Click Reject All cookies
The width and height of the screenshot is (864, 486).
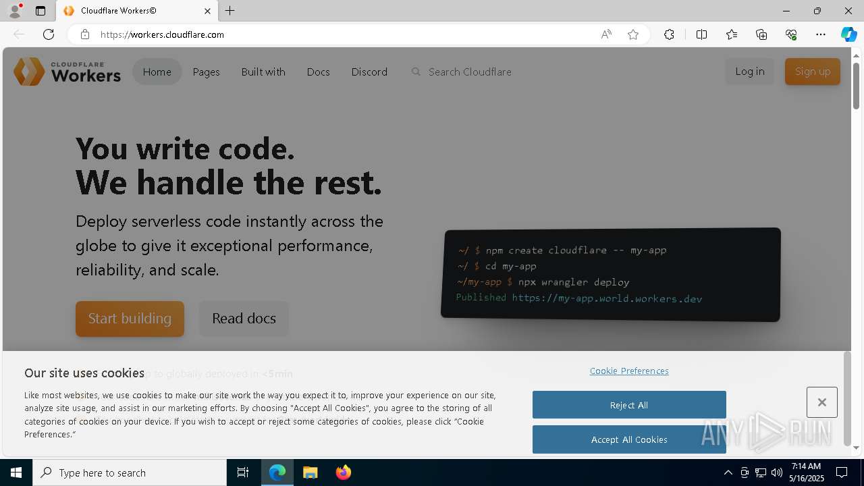pyautogui.click(x=629, y=405)
